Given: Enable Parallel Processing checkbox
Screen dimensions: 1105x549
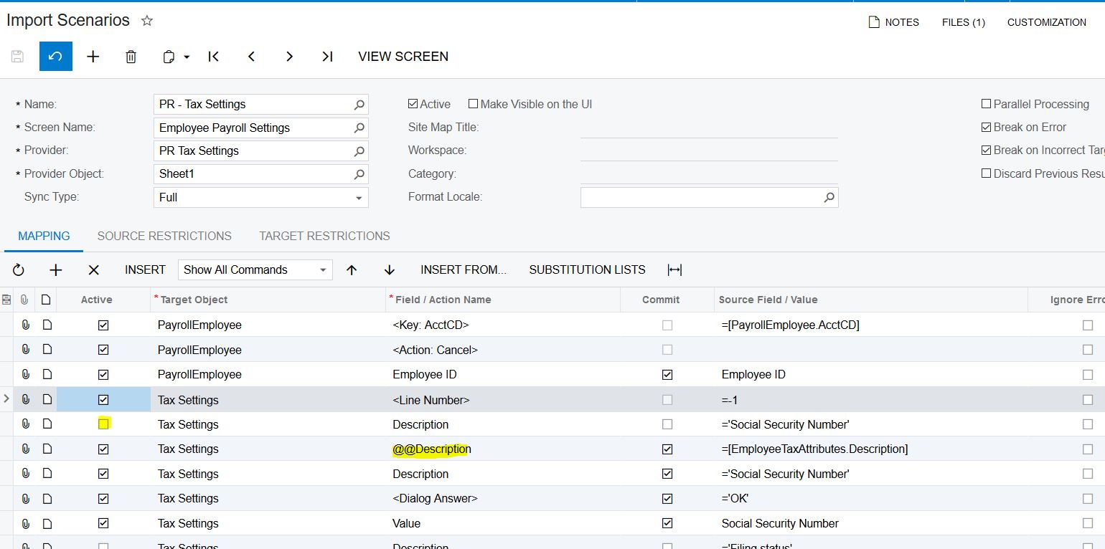Looking at the screenshot, I should click(x=986, y=104).
